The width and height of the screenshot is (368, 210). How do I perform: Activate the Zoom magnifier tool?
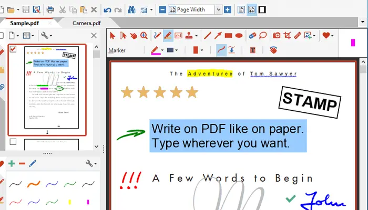click(x=144, y=36)
